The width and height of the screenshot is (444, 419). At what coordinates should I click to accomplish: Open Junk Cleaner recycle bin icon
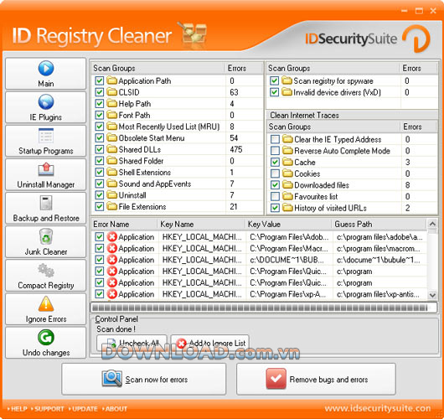46,236
